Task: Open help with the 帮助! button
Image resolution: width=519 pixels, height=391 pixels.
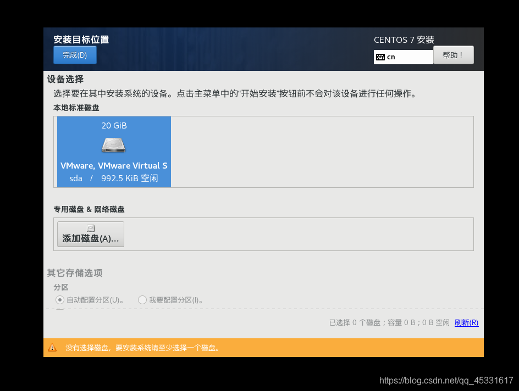Action: coord(453,55)
